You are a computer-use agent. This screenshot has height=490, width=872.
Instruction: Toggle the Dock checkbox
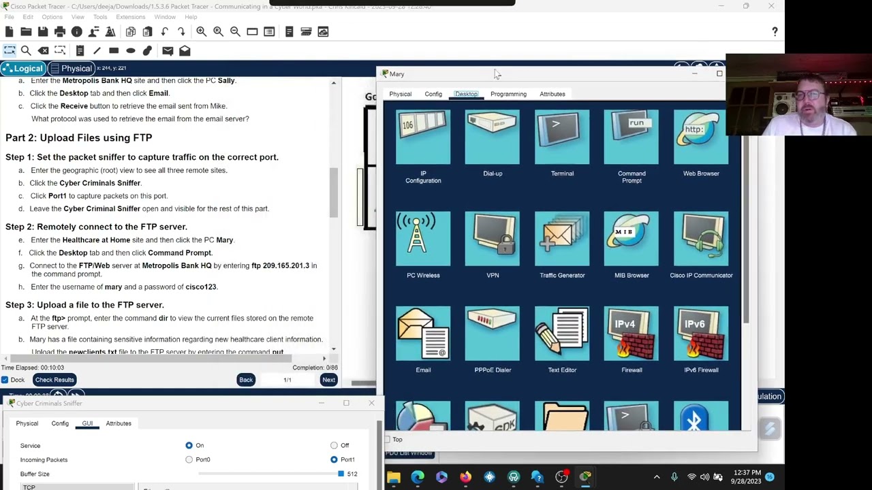click(x=5, y=380)
